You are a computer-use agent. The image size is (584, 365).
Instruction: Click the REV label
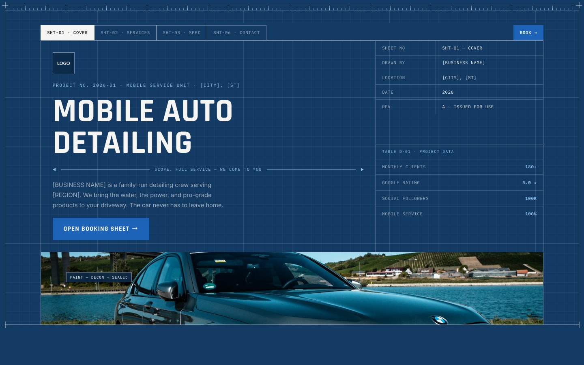(x=386, y=107)
